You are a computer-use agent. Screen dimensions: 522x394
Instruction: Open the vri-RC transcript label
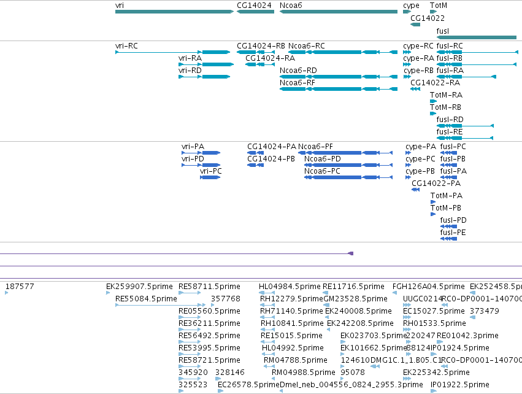pyautogui.click(x=126, y=45)
